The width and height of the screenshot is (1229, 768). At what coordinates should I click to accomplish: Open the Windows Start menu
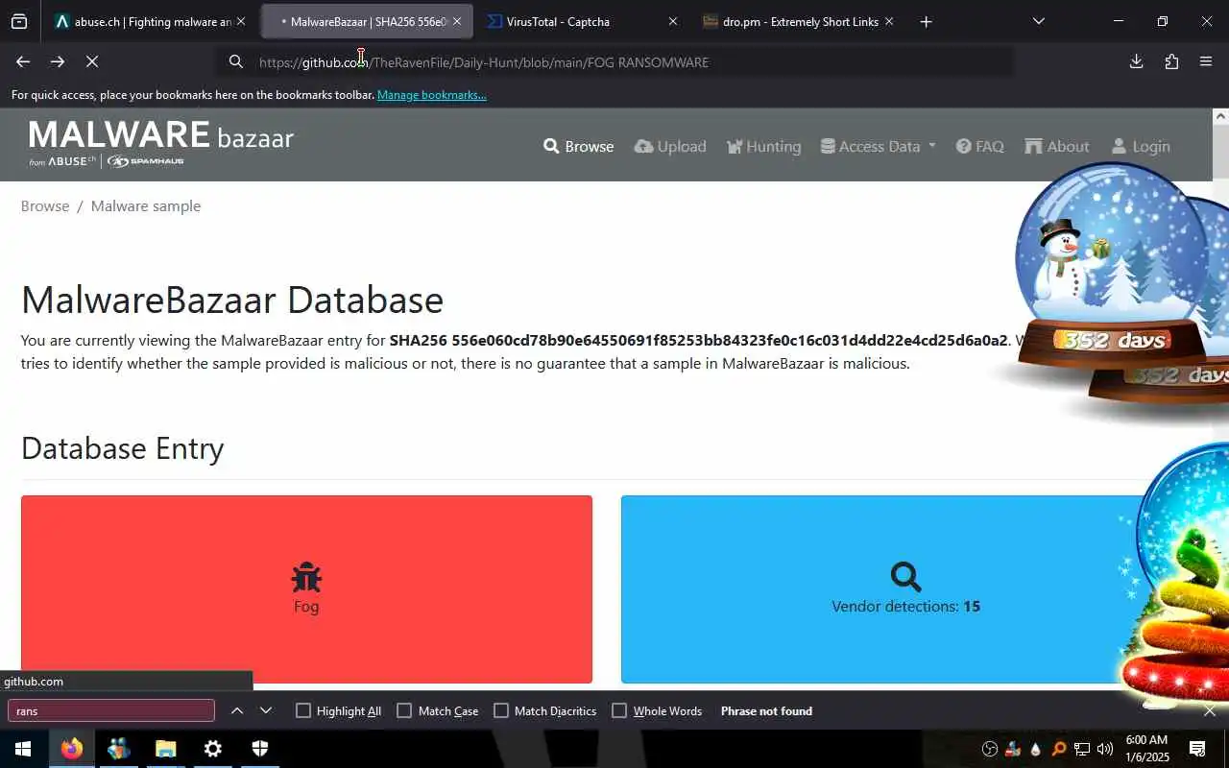click(x=23, y=749)
